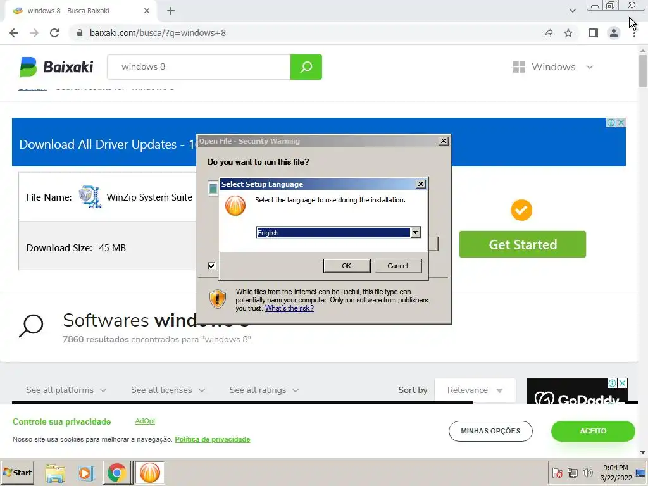Accept cookies with ACEITO button
The image size is (648, 486).
click(593, 431)
